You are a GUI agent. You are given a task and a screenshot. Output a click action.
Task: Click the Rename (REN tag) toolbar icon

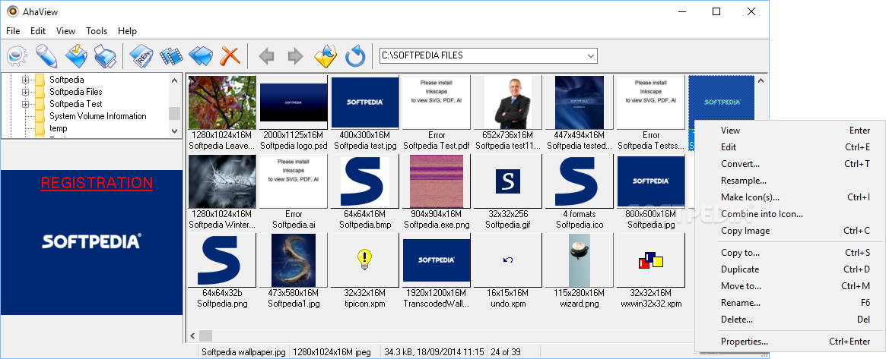(x=141, y=56)
